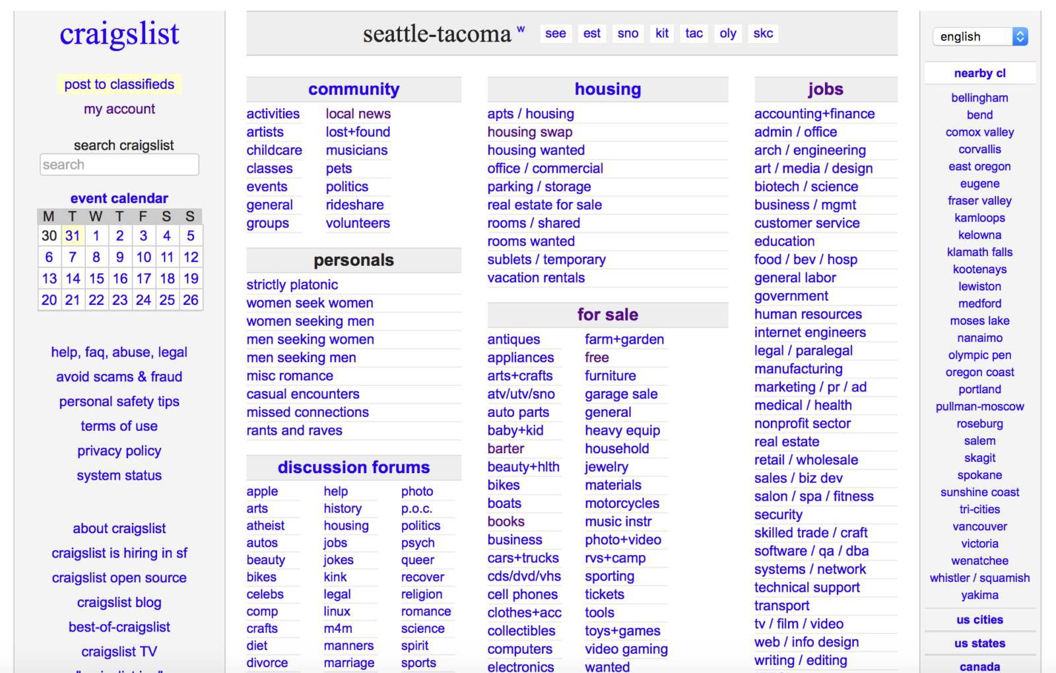The width and height of the screenshot is (1056, 673).
Task: Open the apple discussion forum
Action: tap(262, 492)
